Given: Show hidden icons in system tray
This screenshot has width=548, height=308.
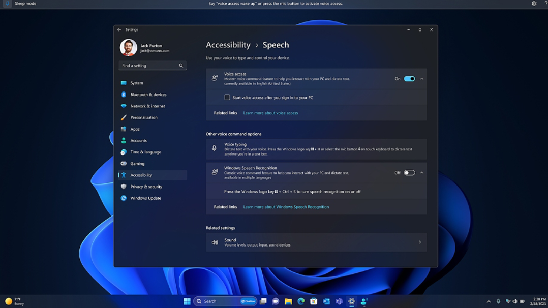Looking at the screenshot, I should point(489,301).
